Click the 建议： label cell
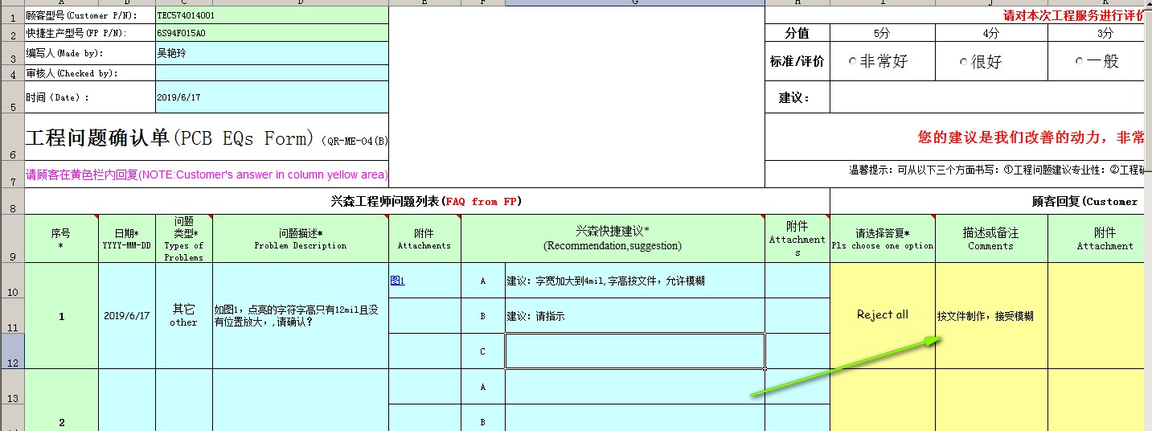 (x=797, y=97)
